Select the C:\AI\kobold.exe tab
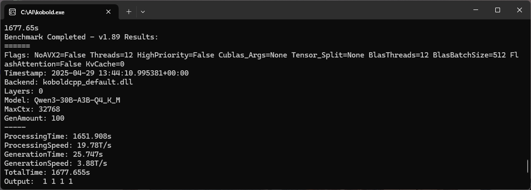 click(61, 12)
